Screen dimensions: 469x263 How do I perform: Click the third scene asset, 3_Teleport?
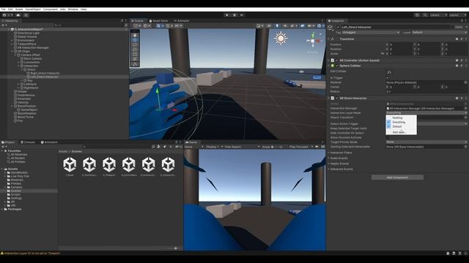(x=109, y=167)
